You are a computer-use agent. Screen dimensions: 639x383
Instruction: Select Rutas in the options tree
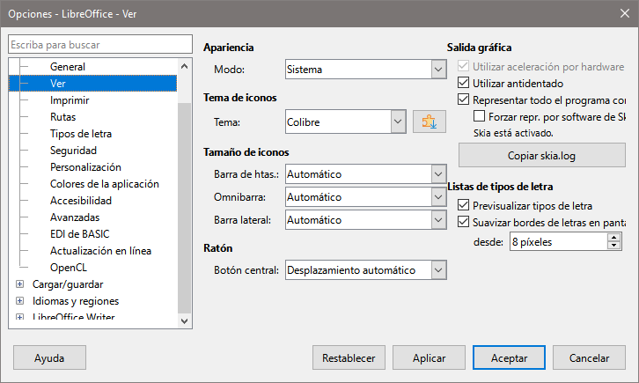[62, 116]
